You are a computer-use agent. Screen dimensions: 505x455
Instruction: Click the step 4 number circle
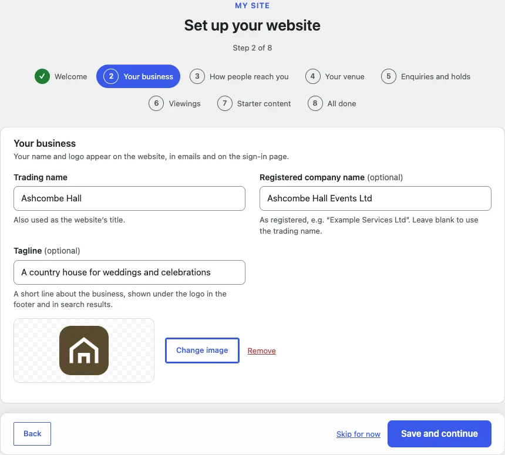coord(313,76)
